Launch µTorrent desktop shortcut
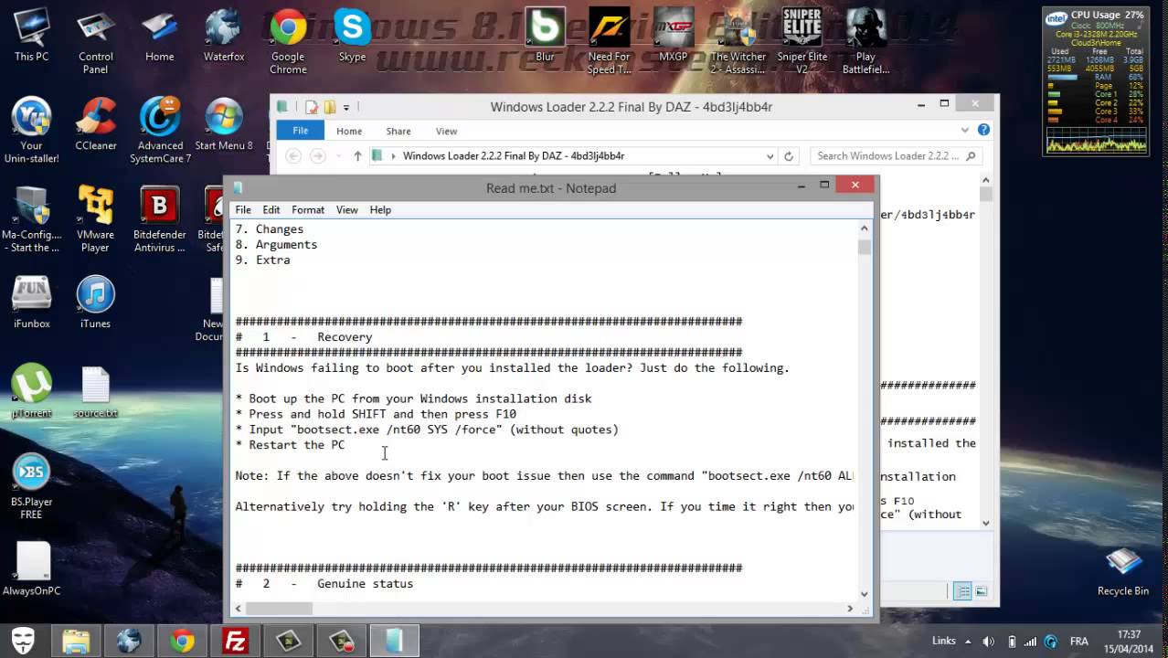1168x658 pixels. [31, 392]
